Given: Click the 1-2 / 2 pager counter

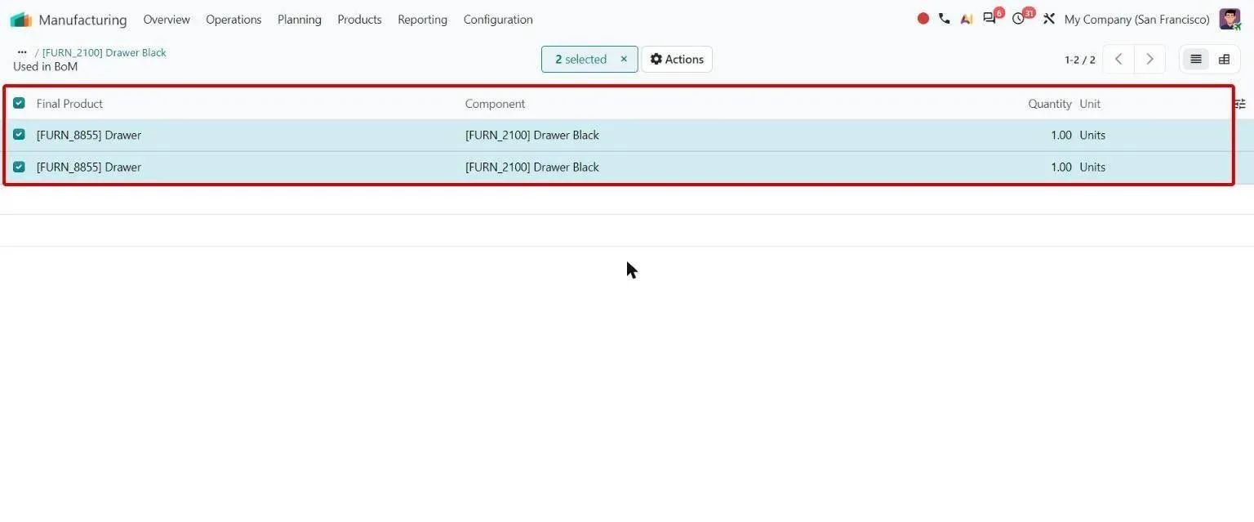Looking at the screenshot, I should (x=1080, y=60).
